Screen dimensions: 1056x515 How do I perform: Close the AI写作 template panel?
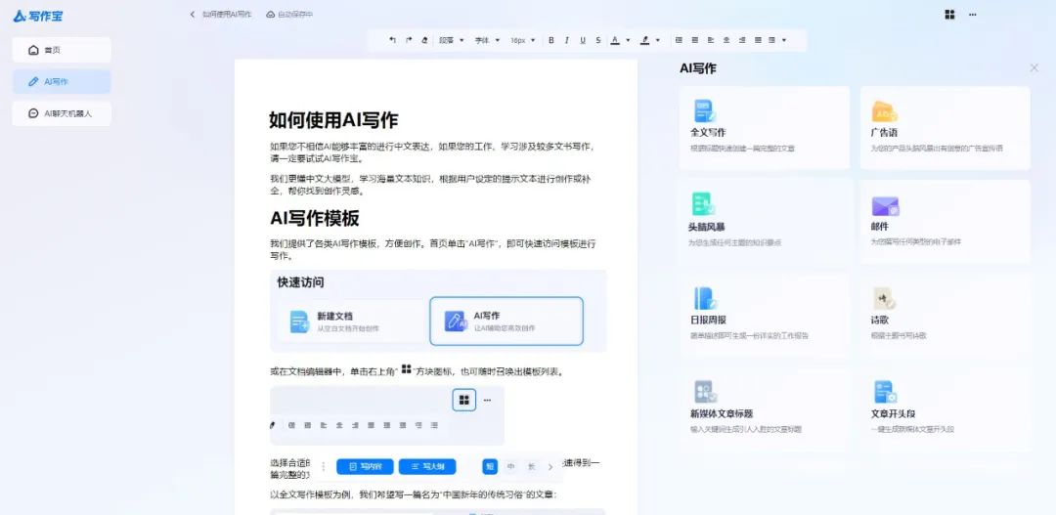[x=1034, y=67]
